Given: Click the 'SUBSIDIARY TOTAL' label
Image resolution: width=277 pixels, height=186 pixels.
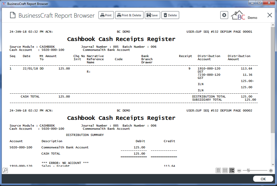Looking at the screenshot, I should (207, 100).
